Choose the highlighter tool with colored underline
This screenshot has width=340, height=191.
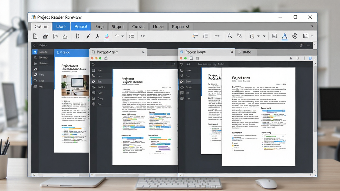coord(107,36)
